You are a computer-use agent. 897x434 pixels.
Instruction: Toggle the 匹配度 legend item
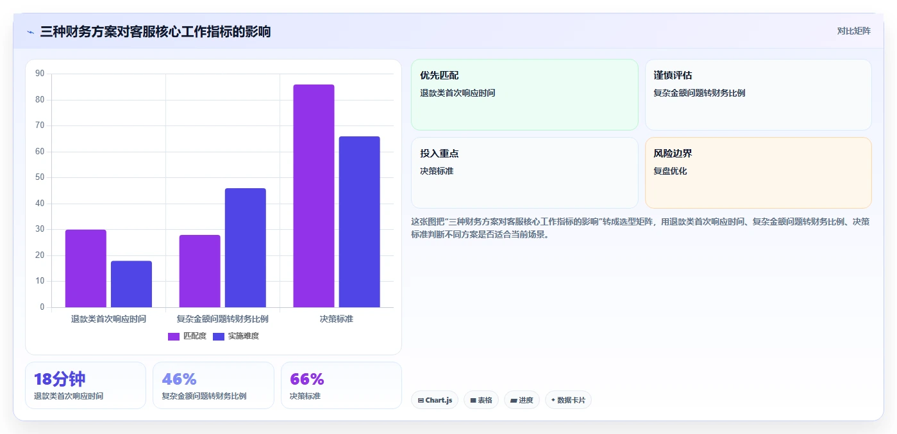pyautogui.click(x=187, y=336)
